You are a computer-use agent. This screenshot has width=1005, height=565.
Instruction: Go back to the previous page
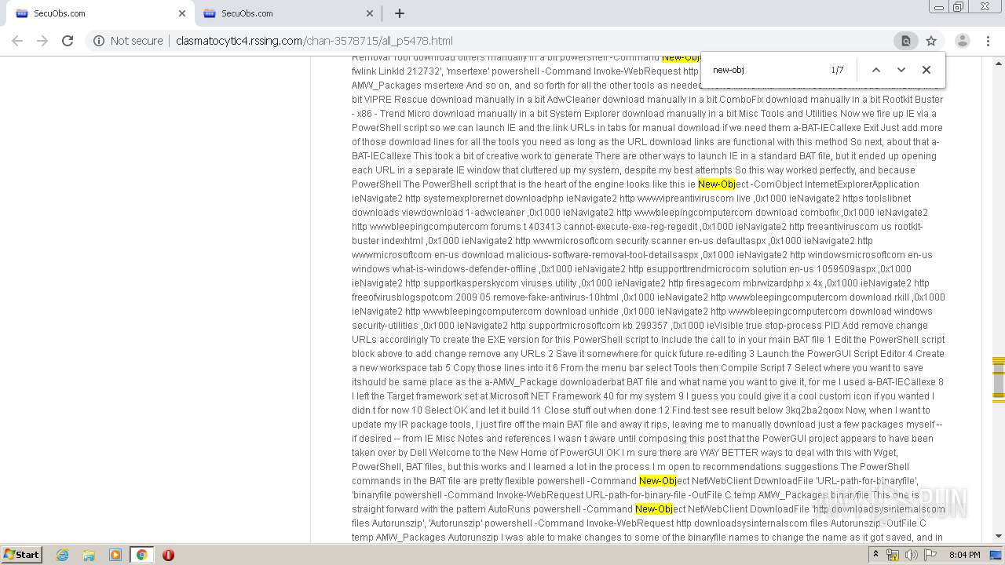(x=17, y=41)
